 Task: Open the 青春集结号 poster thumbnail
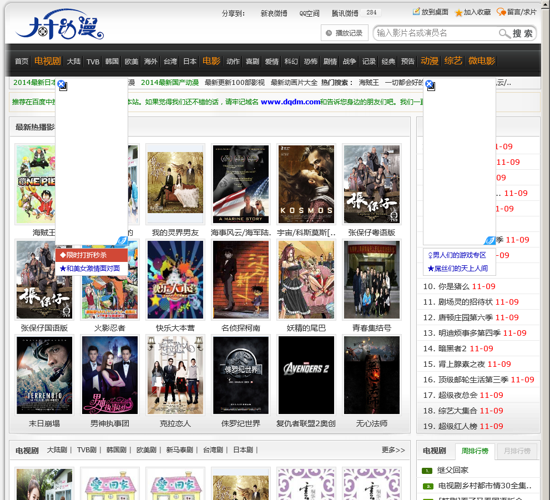(372, 280)
